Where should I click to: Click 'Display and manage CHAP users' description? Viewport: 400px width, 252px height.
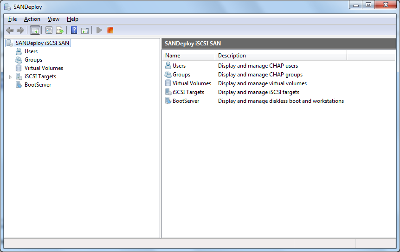click(x=258, y=66)
